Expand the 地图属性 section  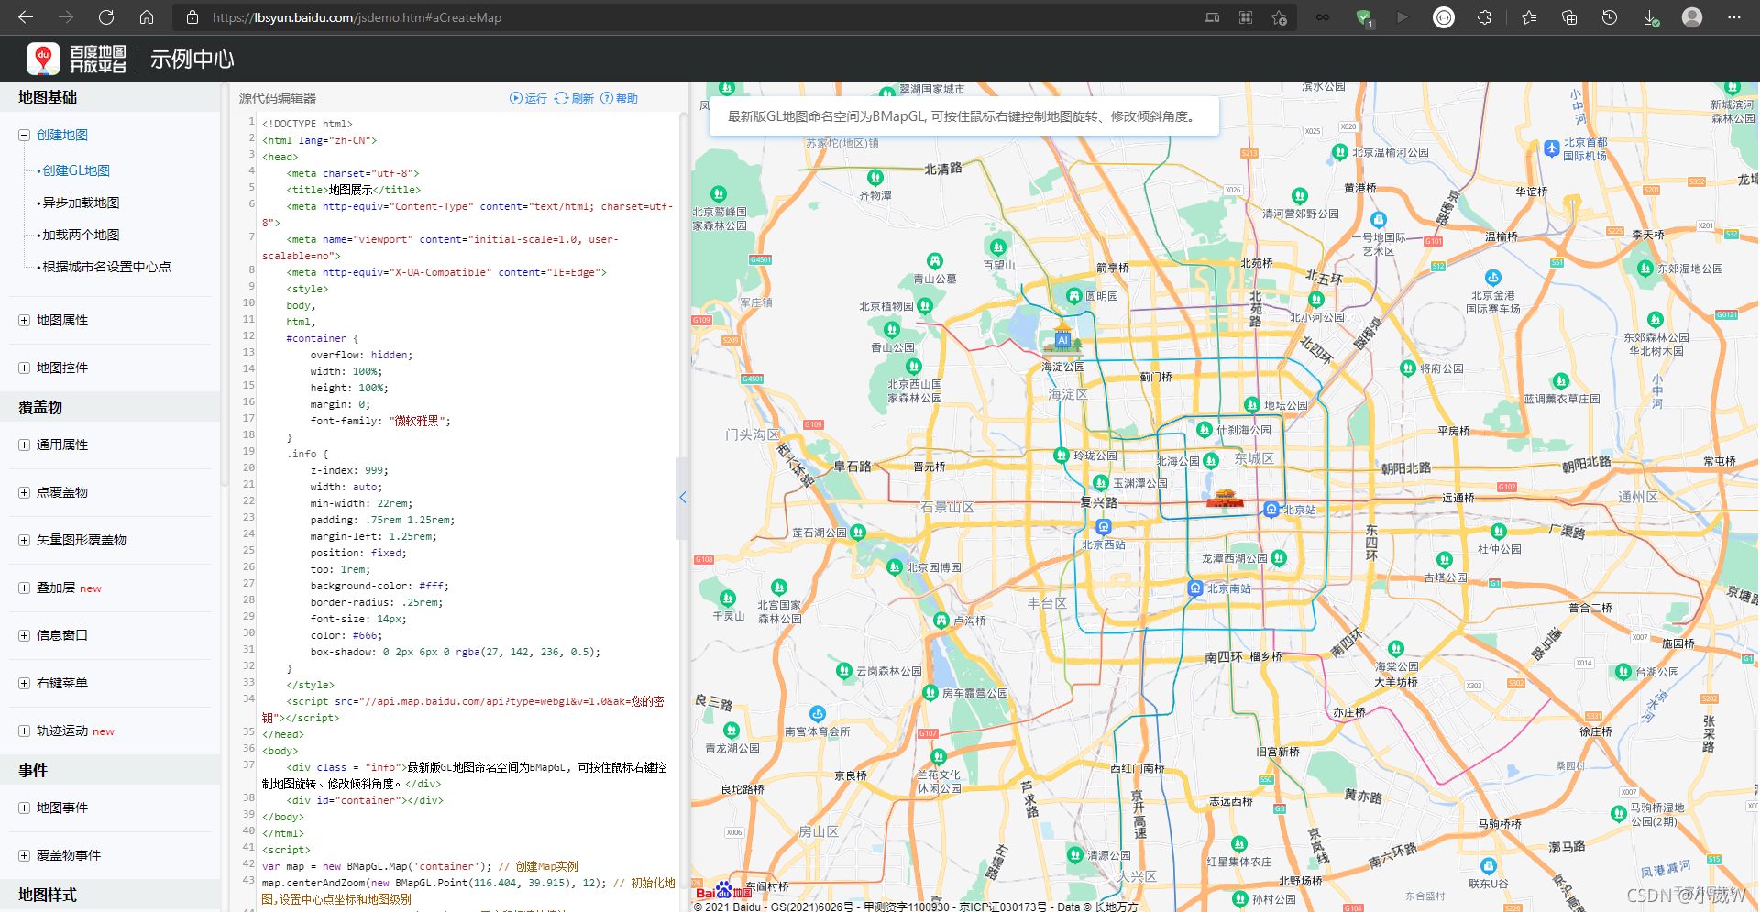[x=24, y=320]
